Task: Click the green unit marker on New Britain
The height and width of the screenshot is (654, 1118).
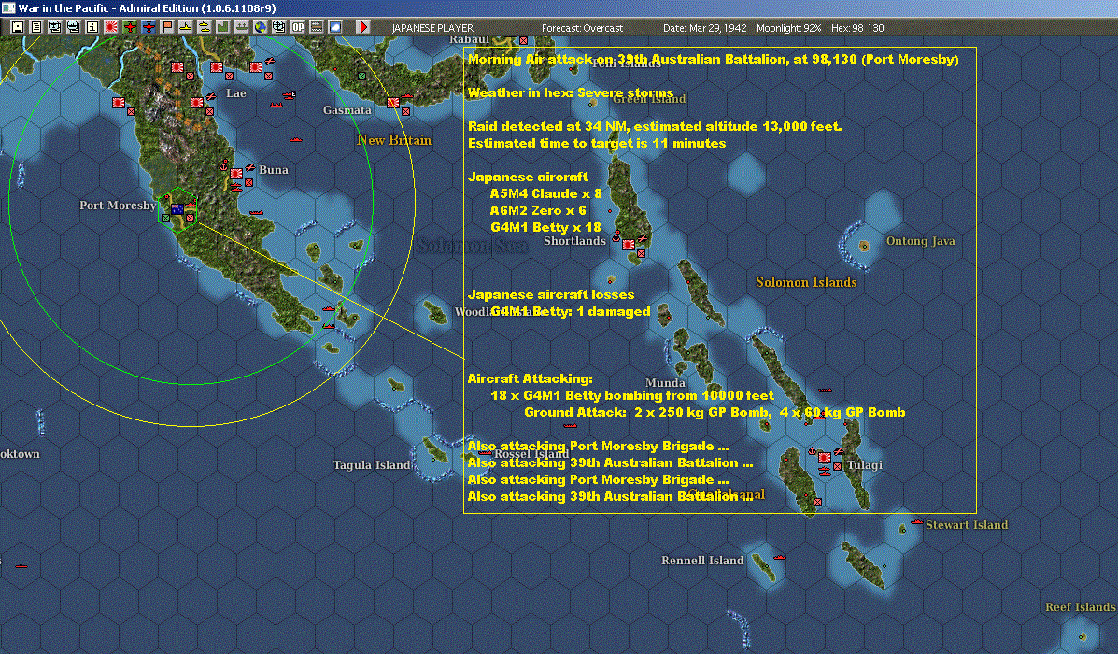Action: pos(361,76)
